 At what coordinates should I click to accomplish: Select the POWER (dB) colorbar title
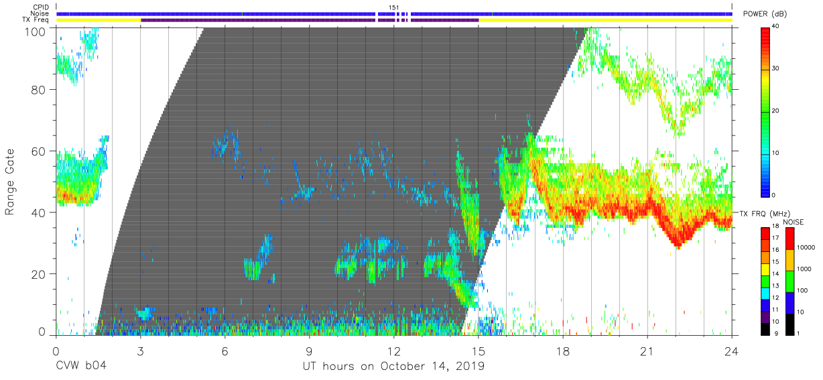point(766,14)
